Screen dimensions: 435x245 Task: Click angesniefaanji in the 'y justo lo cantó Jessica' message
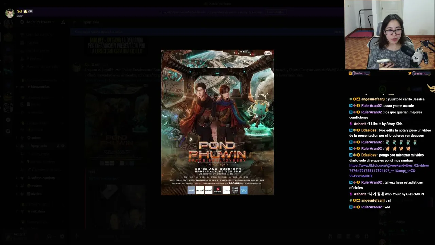pos(373,99)
